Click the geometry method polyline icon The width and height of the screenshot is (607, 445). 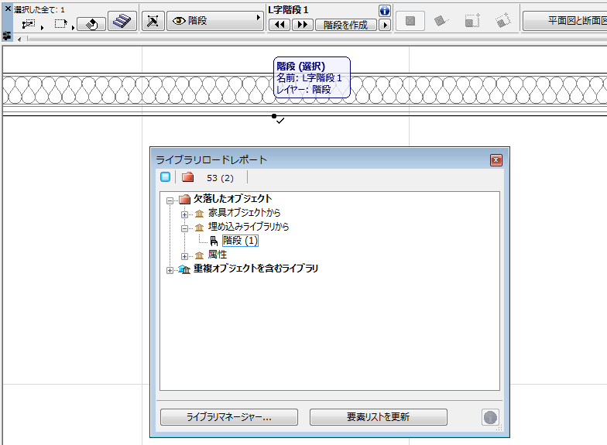click(x=29, y=25)
